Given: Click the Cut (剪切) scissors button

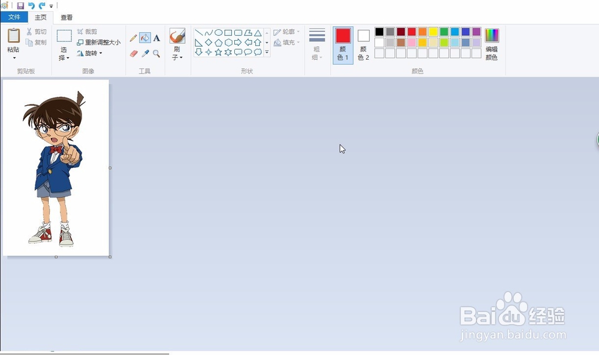Looking at the screenshot, I should pyautogui.click(x=37, y=32).
